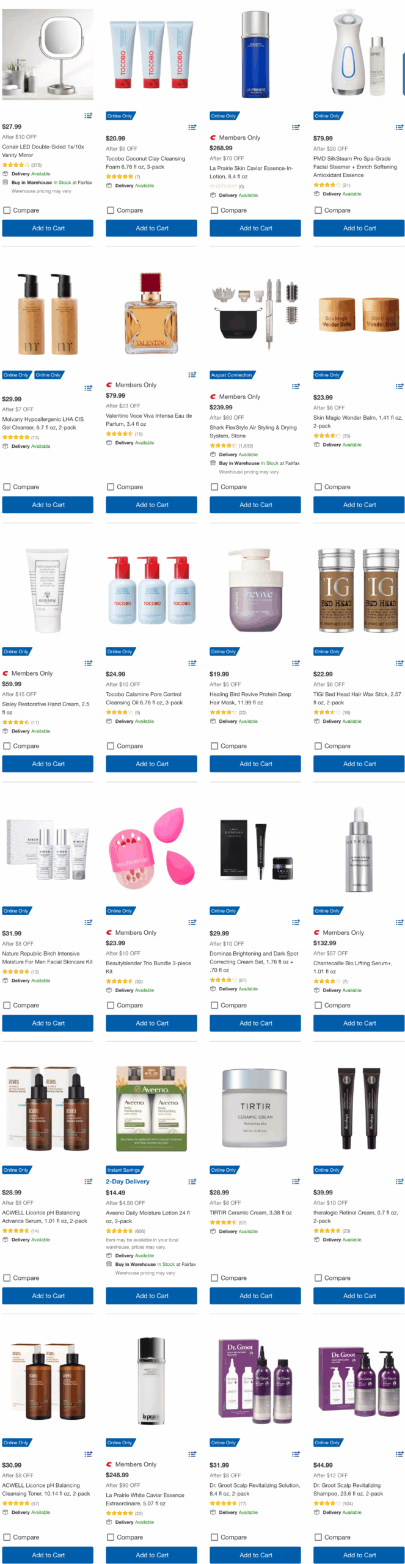
Task: Open ACWELL Licorice pH Balancing Toner link
Action: 46,1489
